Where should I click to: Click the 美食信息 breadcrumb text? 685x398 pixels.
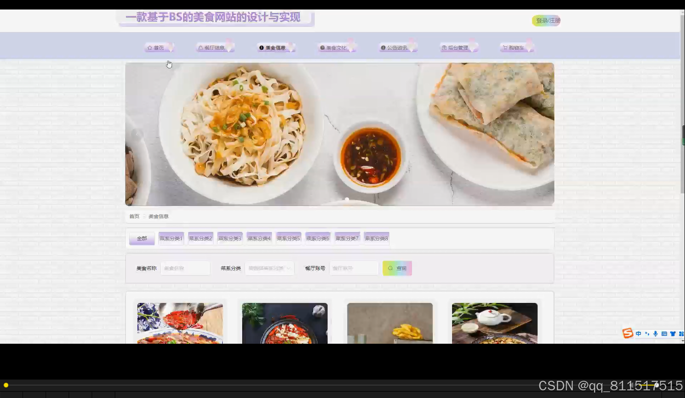click(159, 217)
